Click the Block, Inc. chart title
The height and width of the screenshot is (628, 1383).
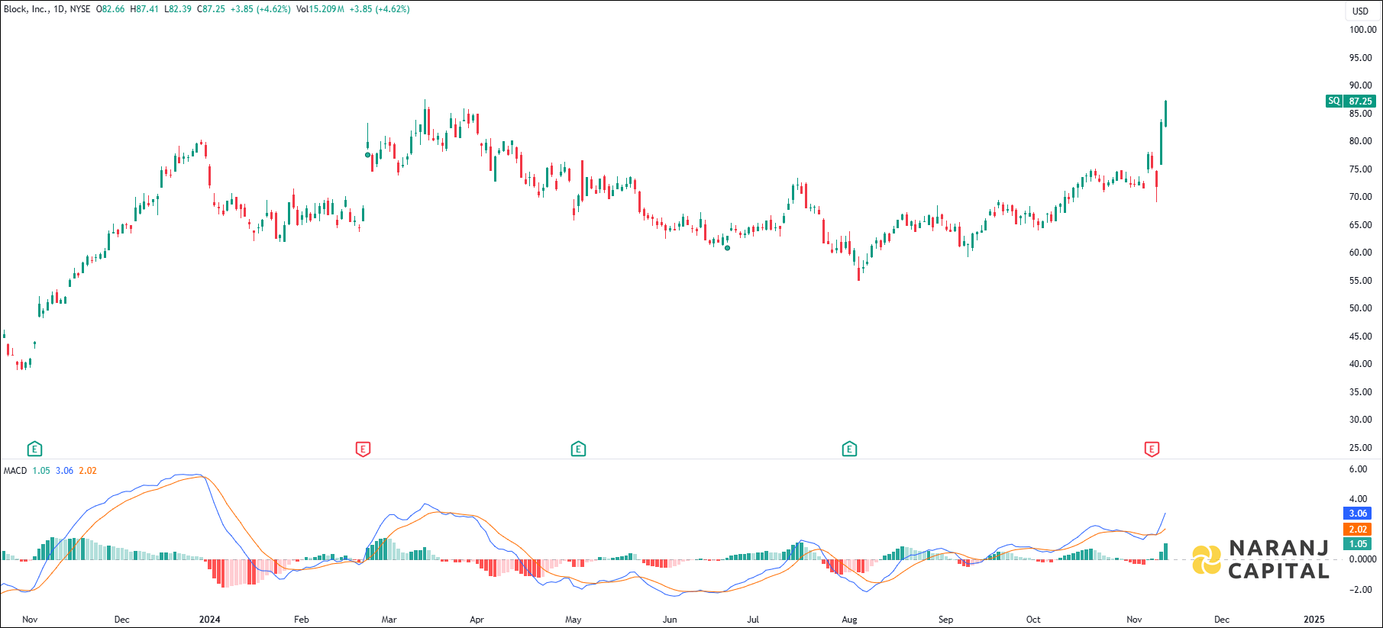(x=26, y=9)
